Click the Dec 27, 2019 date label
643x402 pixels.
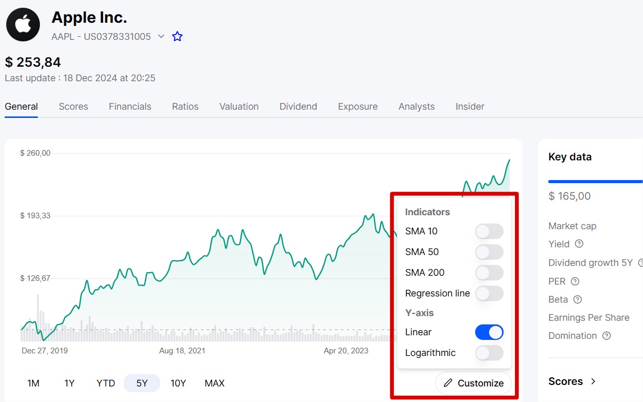tap(45, 351)
